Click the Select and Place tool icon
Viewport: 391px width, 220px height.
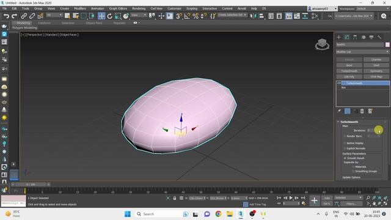click(126, 16)
